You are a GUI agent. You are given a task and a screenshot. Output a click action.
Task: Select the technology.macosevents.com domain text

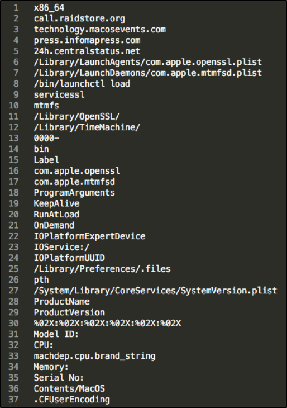pos(99,30)
